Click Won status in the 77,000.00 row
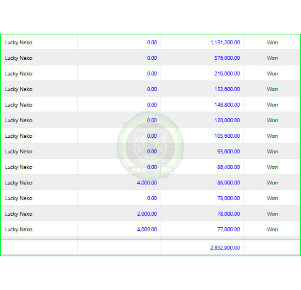Viewport: 301px width, 290px height. point(272,229)
